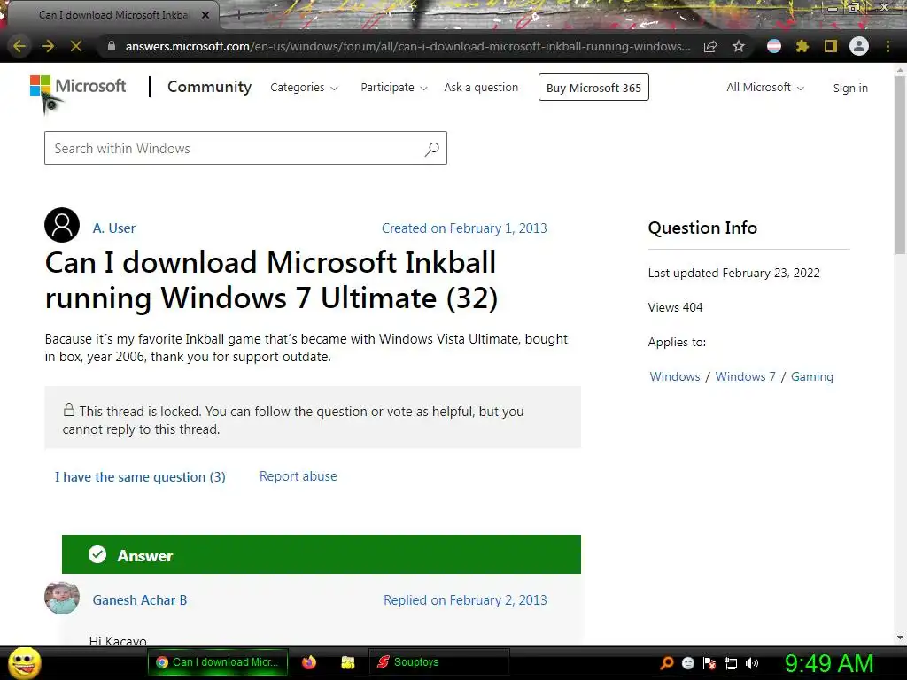Click the 9:49 AM taskbar clock
The width and height of the screenshot is (907, 680).
(828, 663)
